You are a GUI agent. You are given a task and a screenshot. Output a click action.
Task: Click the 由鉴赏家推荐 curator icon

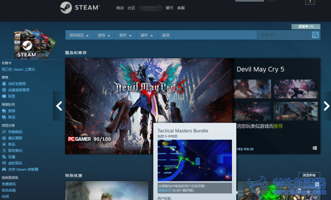(x=4, y=90)
